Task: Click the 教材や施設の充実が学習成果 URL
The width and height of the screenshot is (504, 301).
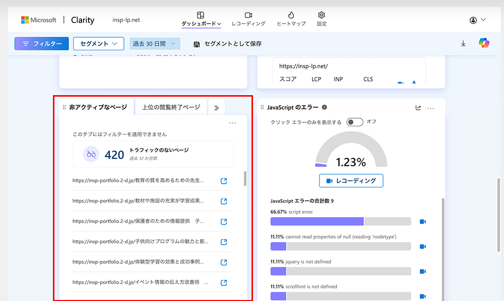Action: pyautogui.click(x=138, y=201)
